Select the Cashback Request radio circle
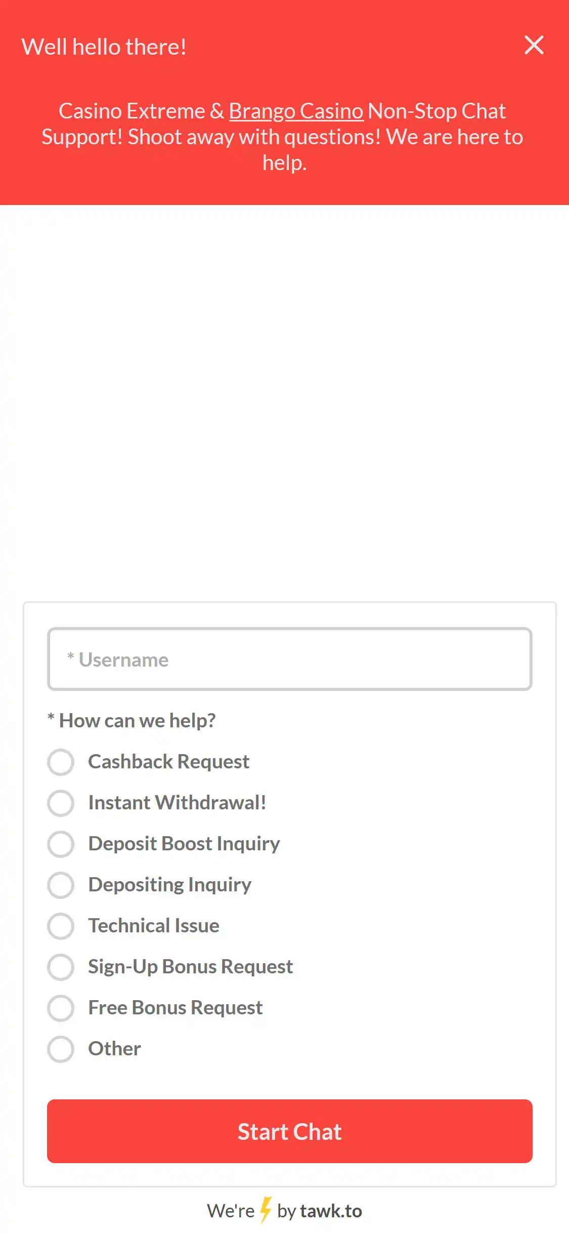 click(x=61, y=762)
